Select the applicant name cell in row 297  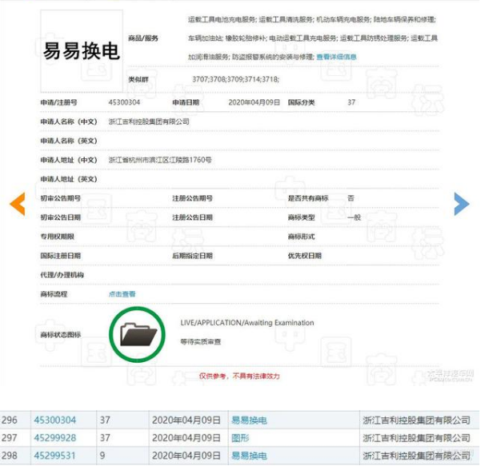[x=416, y=438]
